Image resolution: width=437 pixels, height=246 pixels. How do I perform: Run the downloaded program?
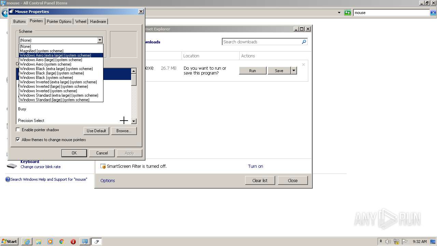pos(253,71)
